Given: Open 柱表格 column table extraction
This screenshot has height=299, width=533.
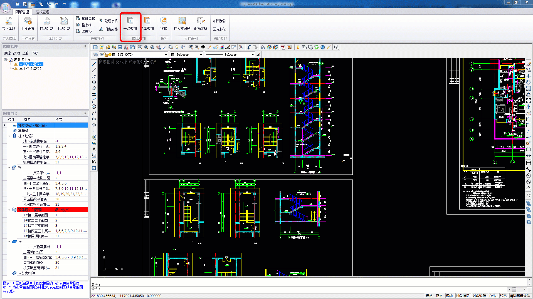Looking at the screenshot, I should [x=84, y=25].
